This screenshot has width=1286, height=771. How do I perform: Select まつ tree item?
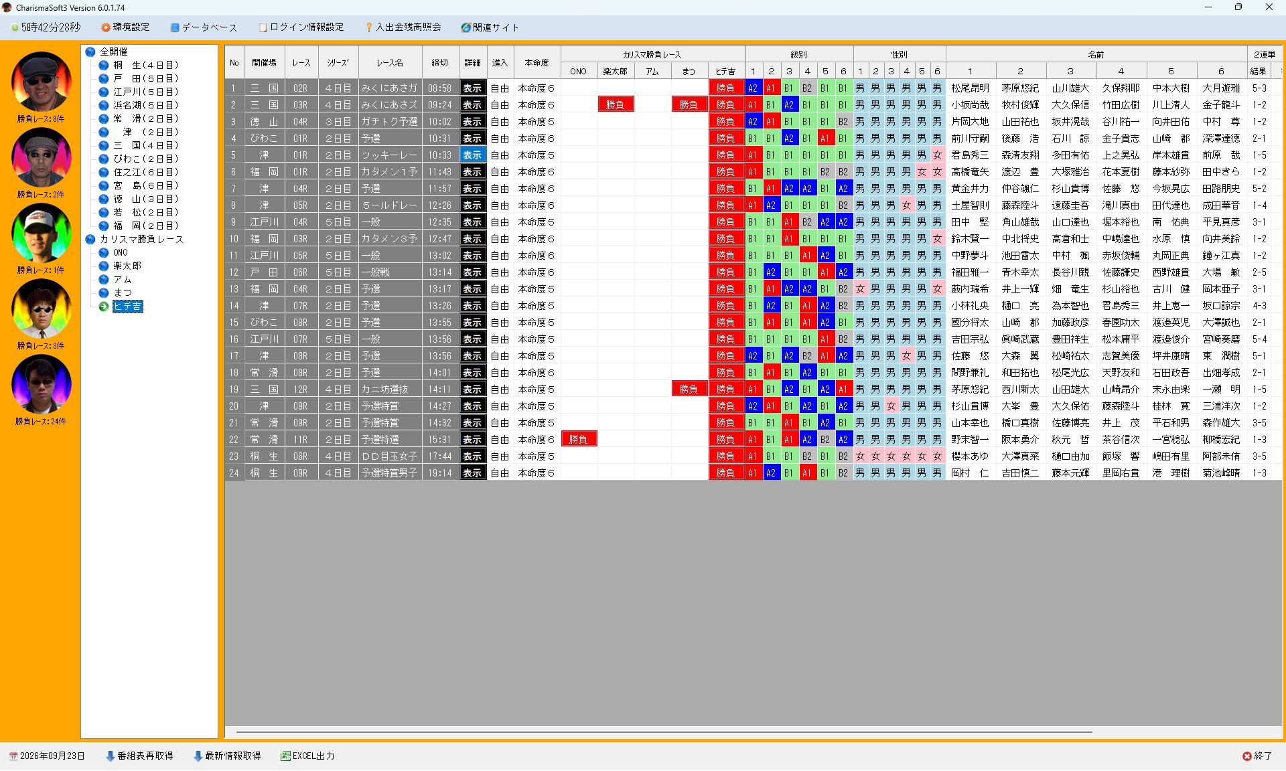pos(123,292)
